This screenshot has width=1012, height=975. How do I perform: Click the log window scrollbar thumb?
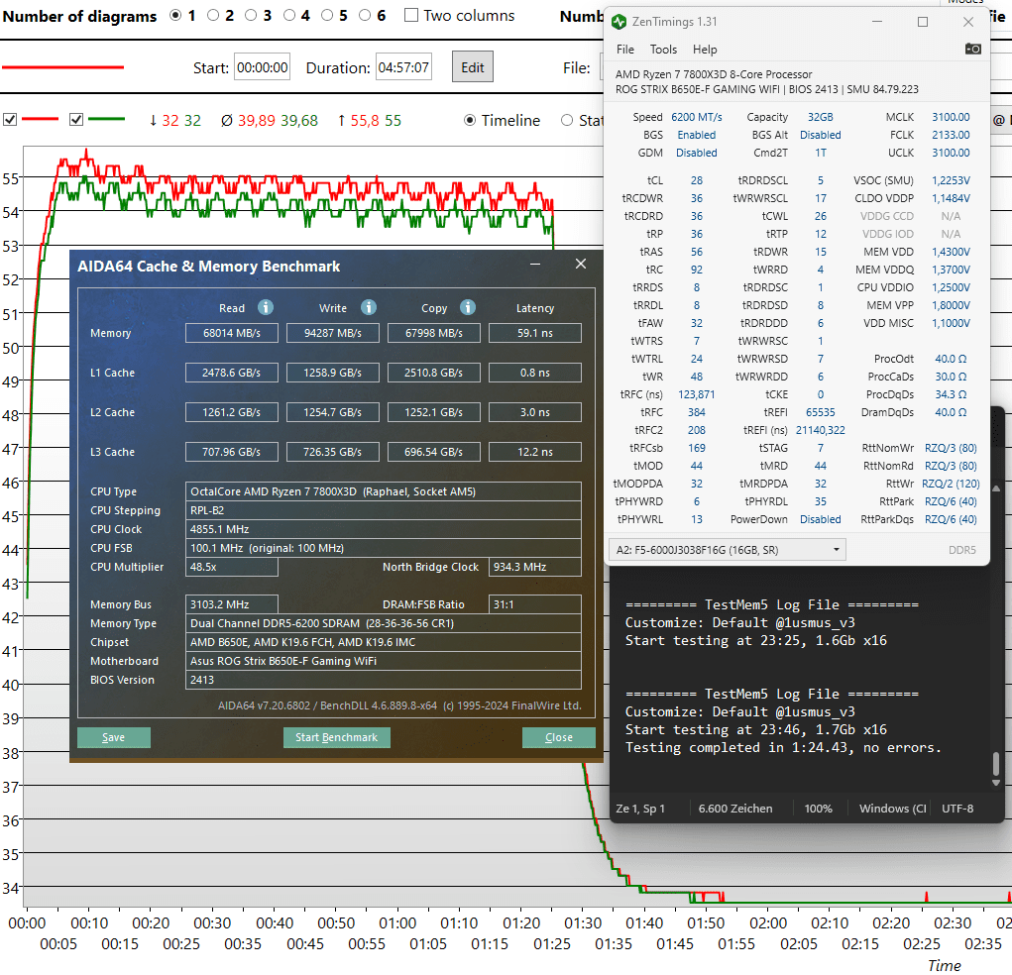coord(996,764)
